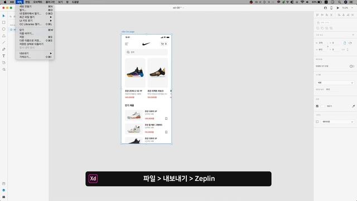Set artboard to landscape orientation
The height and width of the screenshot is (201, 357).
350,43
